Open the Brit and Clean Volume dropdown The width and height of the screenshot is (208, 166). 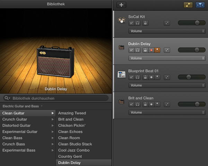coord(167,112)
